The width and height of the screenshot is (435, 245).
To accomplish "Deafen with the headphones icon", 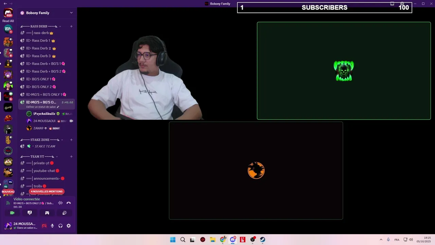I will point(60,226).
